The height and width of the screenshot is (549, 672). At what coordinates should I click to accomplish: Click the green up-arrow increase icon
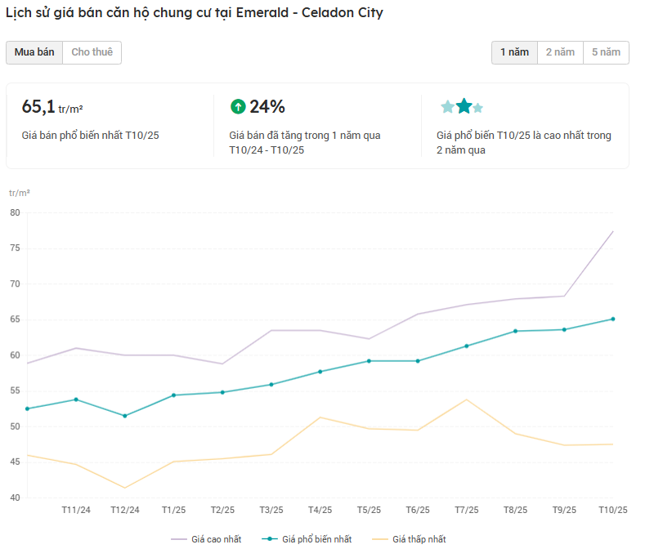point(238,106)
